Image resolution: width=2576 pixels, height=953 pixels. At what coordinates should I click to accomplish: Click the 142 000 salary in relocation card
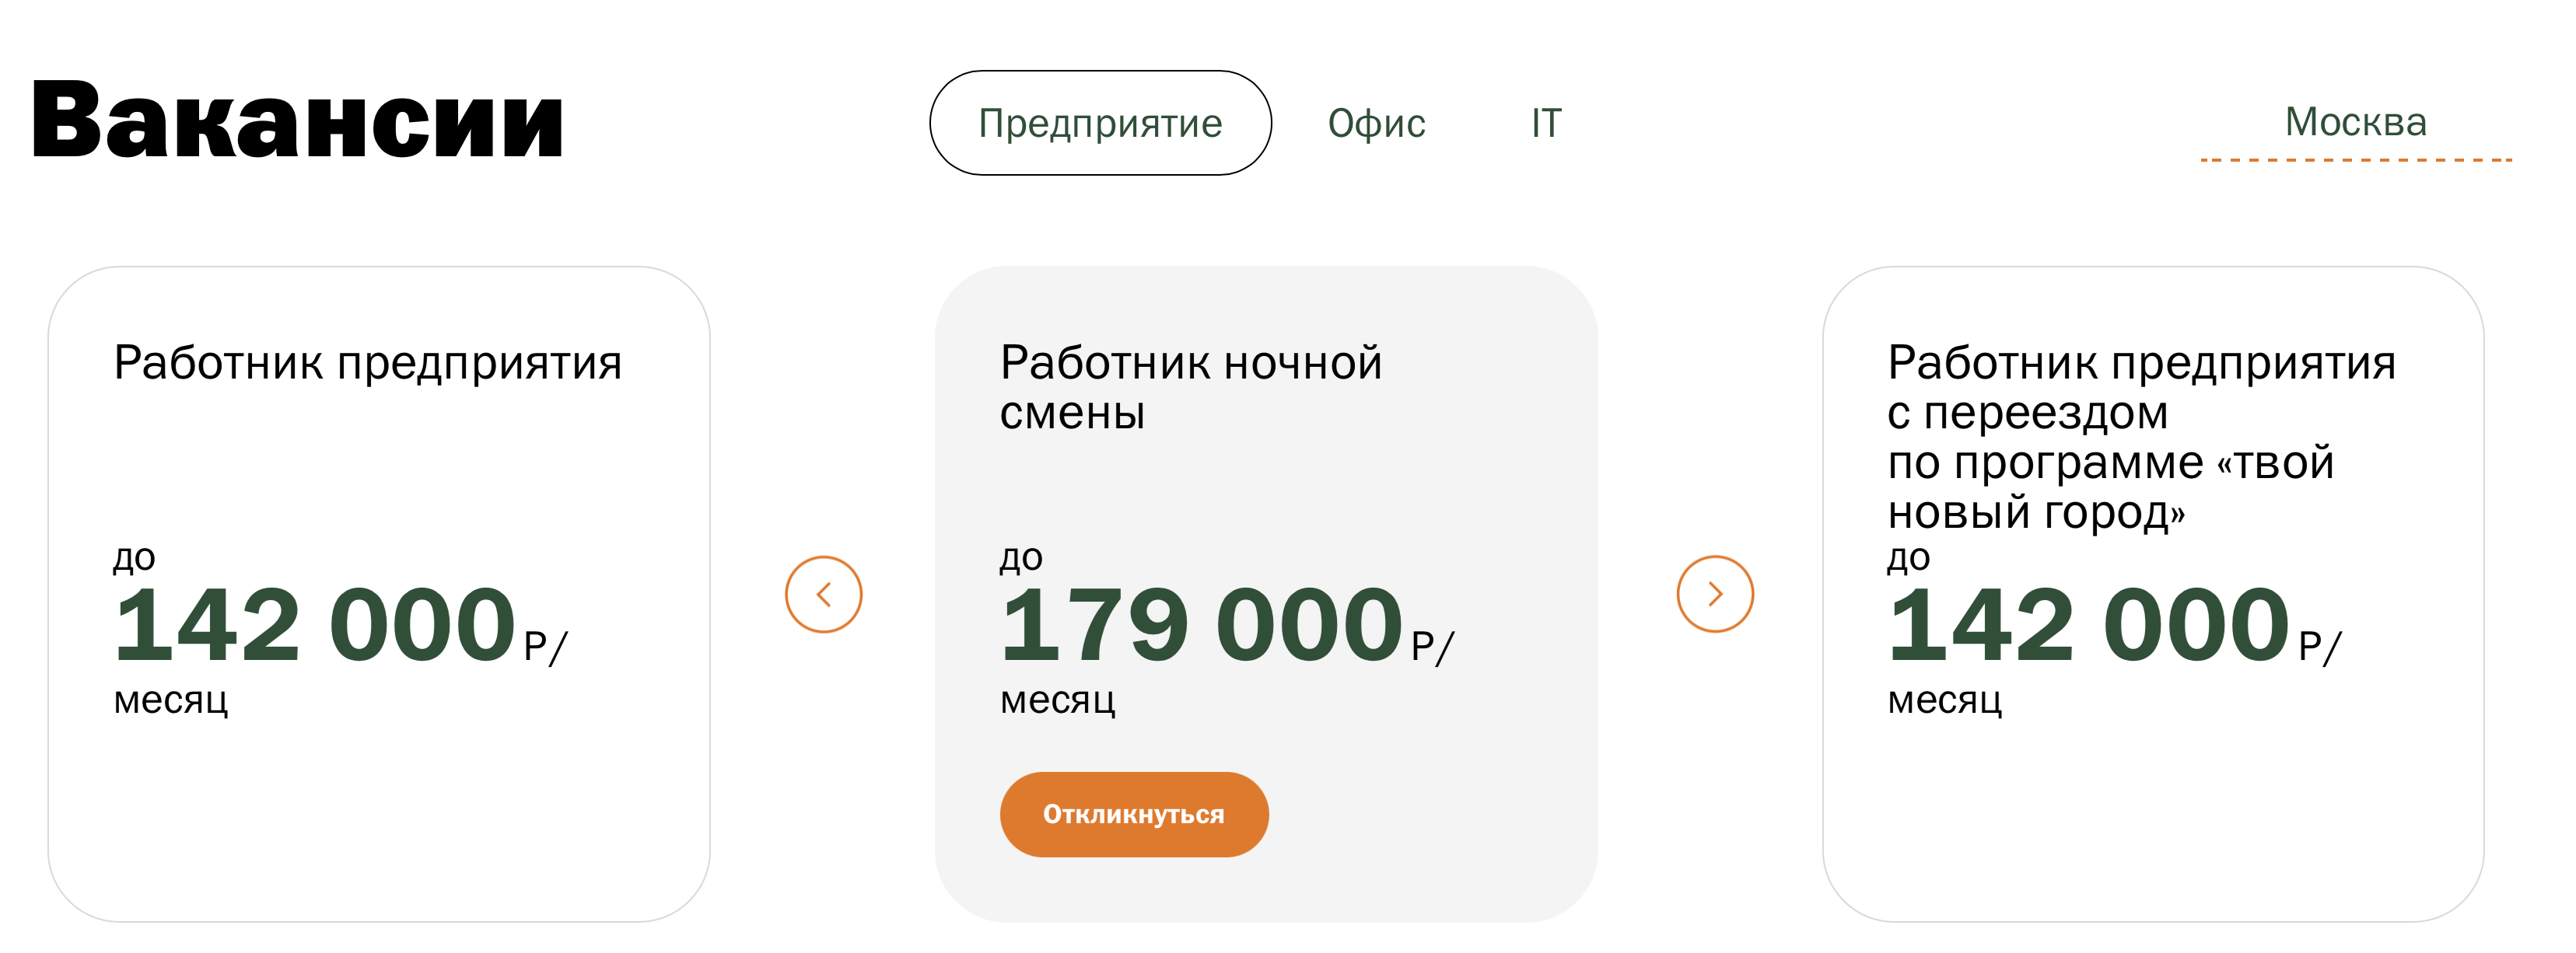pos(2088,625)
